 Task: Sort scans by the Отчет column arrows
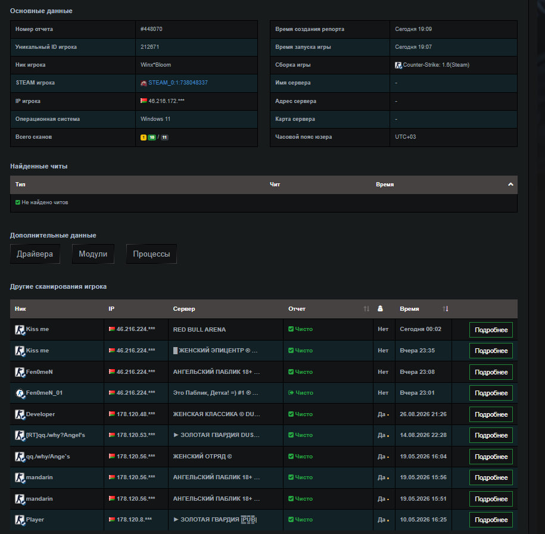[x=366, y=308]
